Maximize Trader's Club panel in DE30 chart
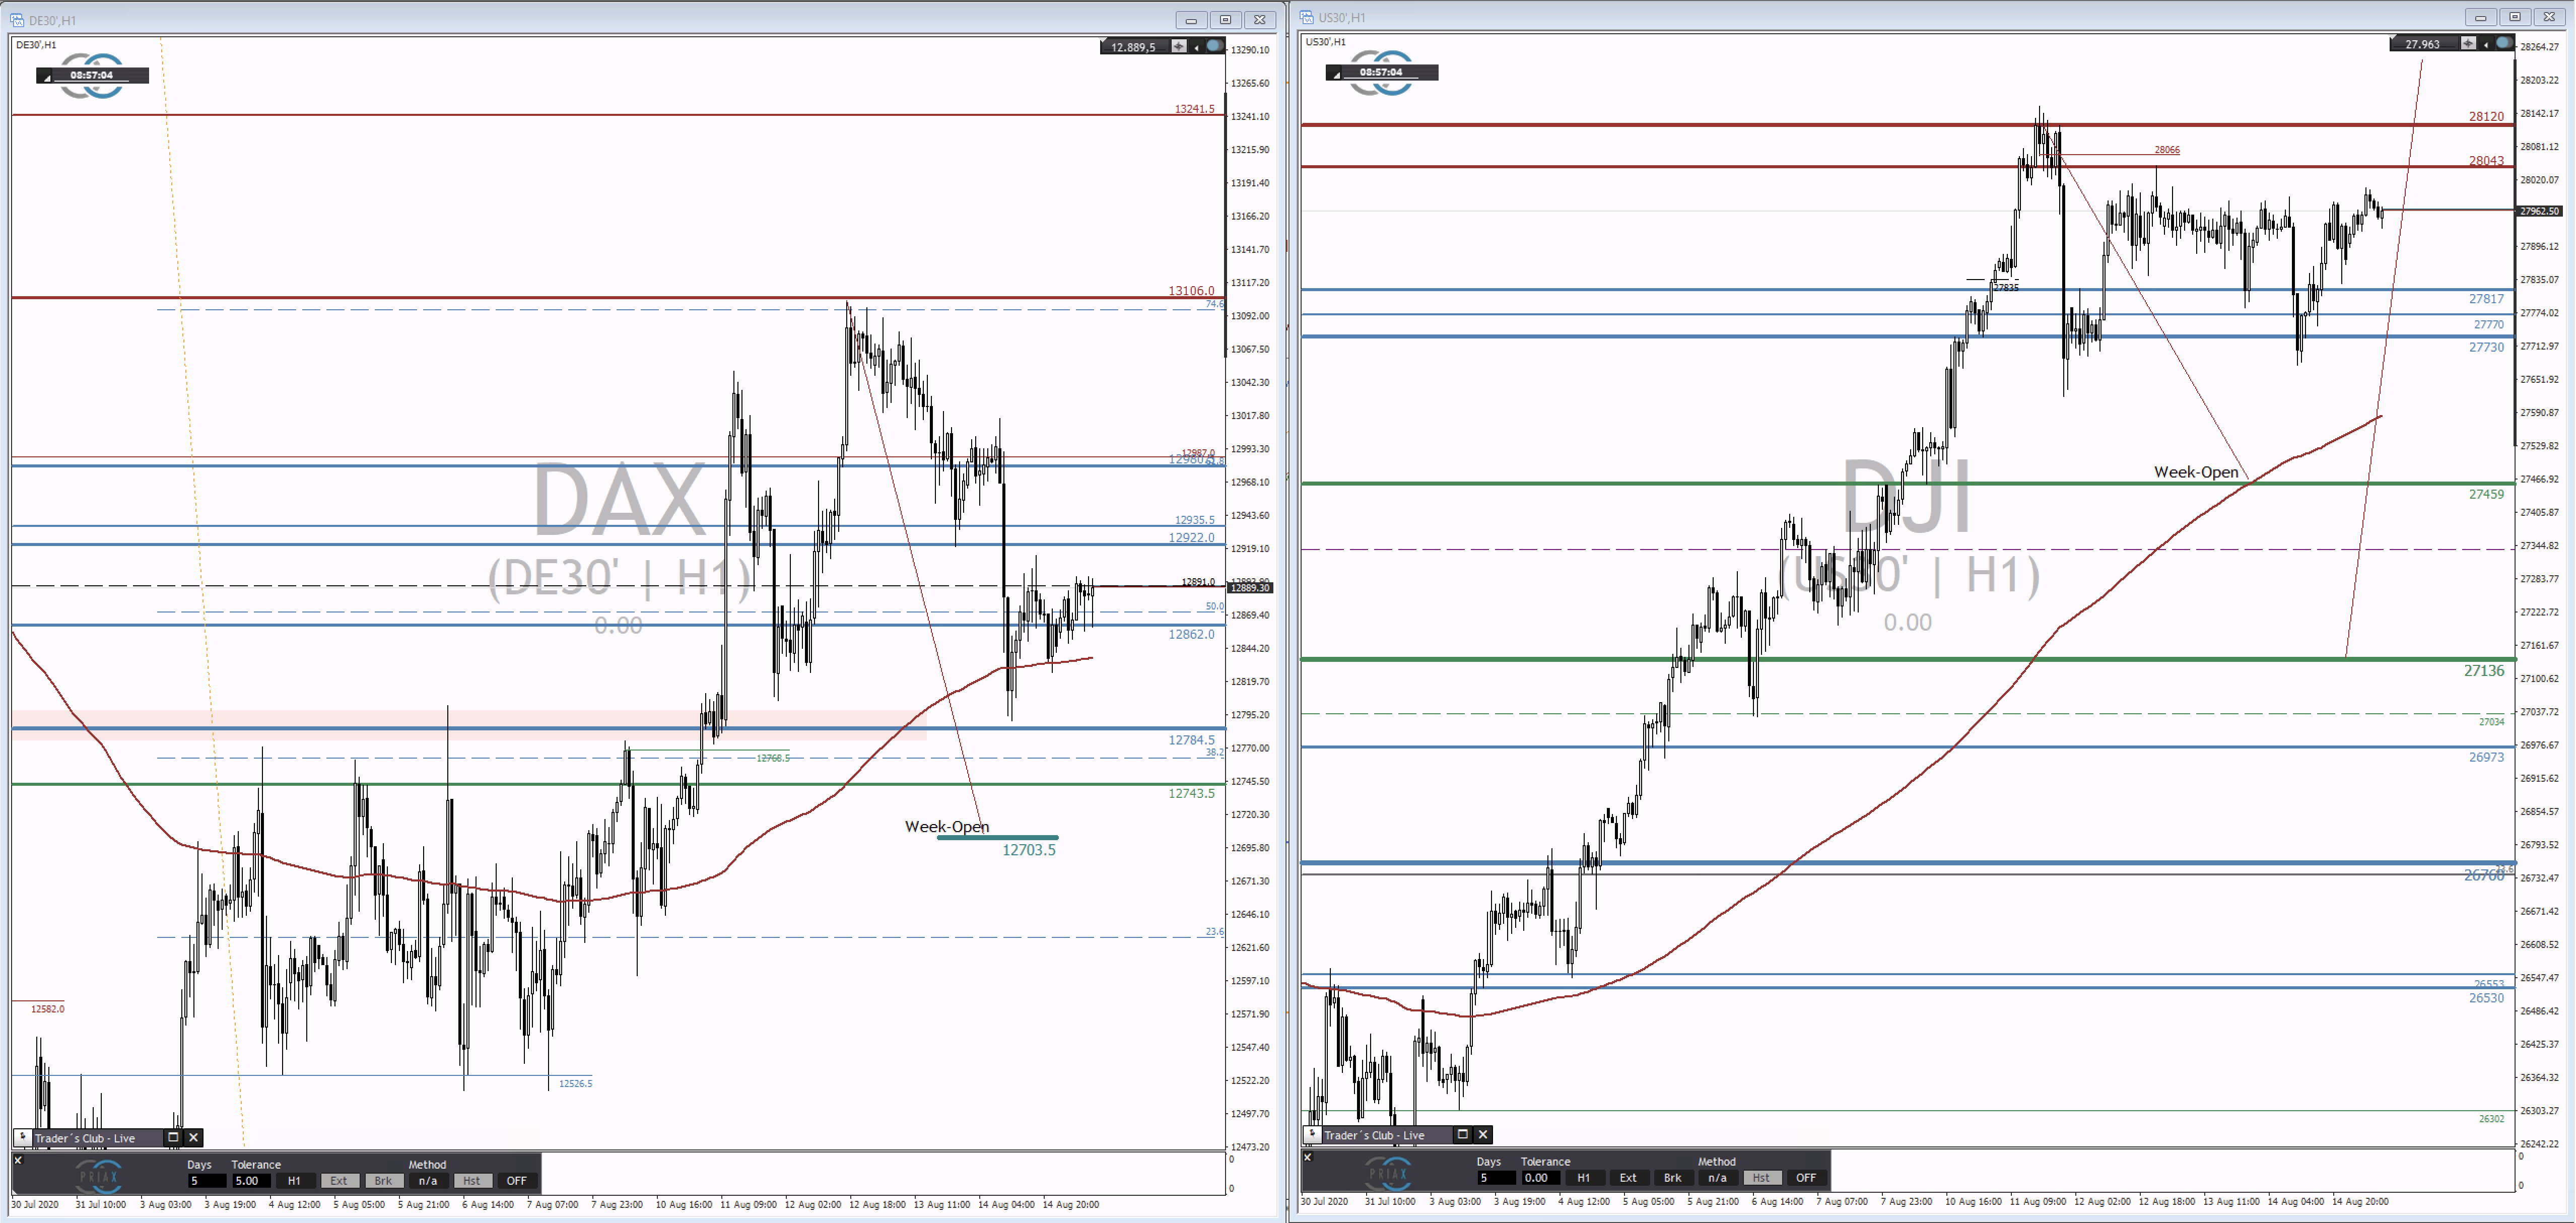The image size is (2576, 1223). pyautogui.click(x=173, y=1137)
